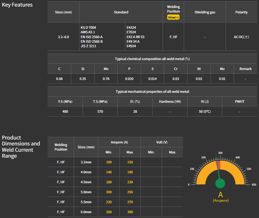Click the Volt (V) column header
This screenshot has height=218, width=259.
click(x=162, y=142)
